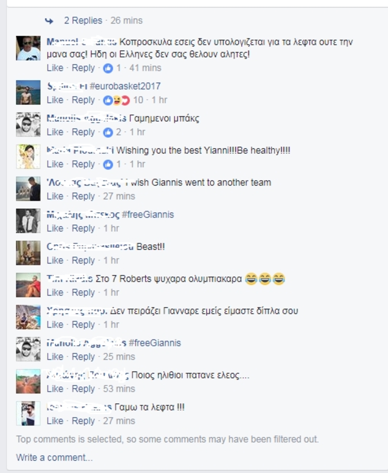The width and height of the screenshot is (388, 473).
Task: Like the Ποιος ηλιθιοι πατανε ελεος comment
Action: (x=55, y=389)
